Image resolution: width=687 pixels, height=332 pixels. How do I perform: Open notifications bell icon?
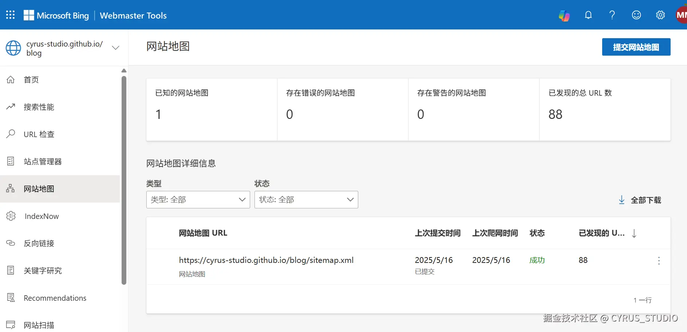[588, 15]
